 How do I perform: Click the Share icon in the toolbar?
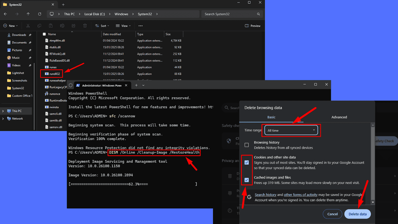[73, 26]
